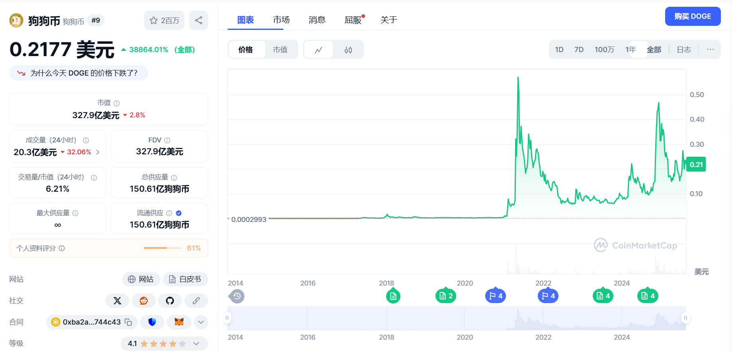Click the blue shield security icon
732x352 pixels.
(152, 322)
